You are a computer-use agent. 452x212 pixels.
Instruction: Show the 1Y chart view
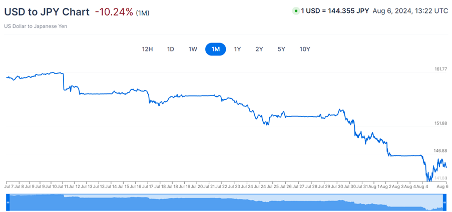[x=238, y=49]
